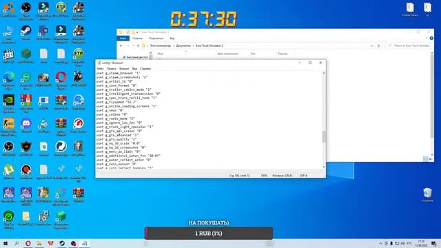This screenshot has height=248, width=441.
Task: Sort by the Тип column in Explorer
Action: [x=253, y=54]
